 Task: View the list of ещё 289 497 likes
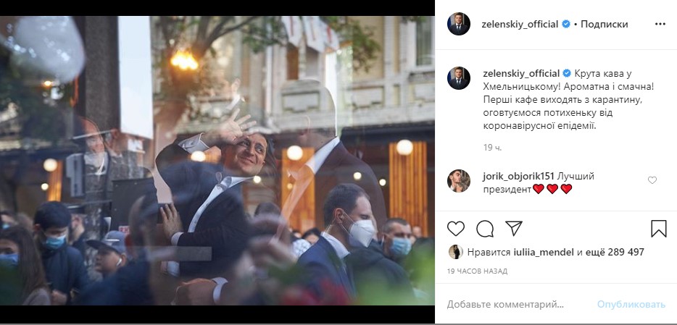pyautogui.click(x=618, y=253)
